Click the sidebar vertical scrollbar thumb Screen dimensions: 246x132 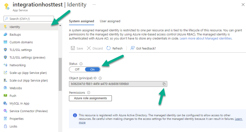pos(60,75)
